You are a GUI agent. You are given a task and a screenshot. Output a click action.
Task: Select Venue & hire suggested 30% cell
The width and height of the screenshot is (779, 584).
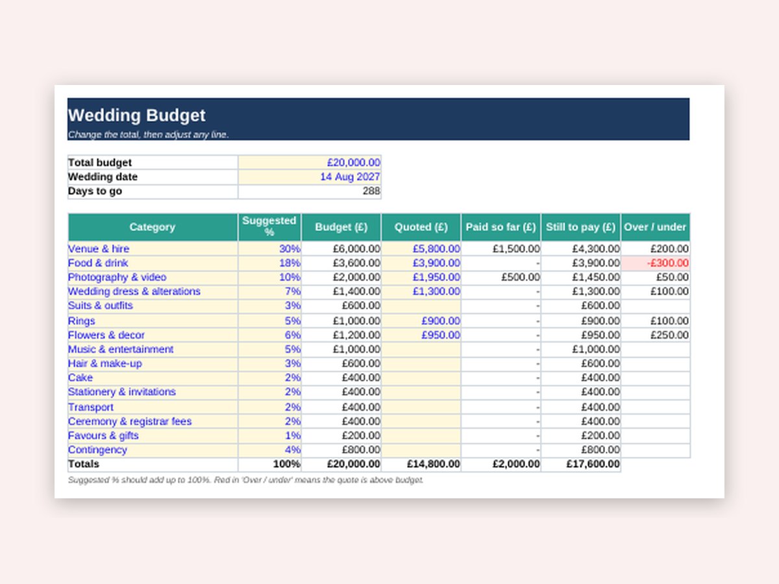270,249
